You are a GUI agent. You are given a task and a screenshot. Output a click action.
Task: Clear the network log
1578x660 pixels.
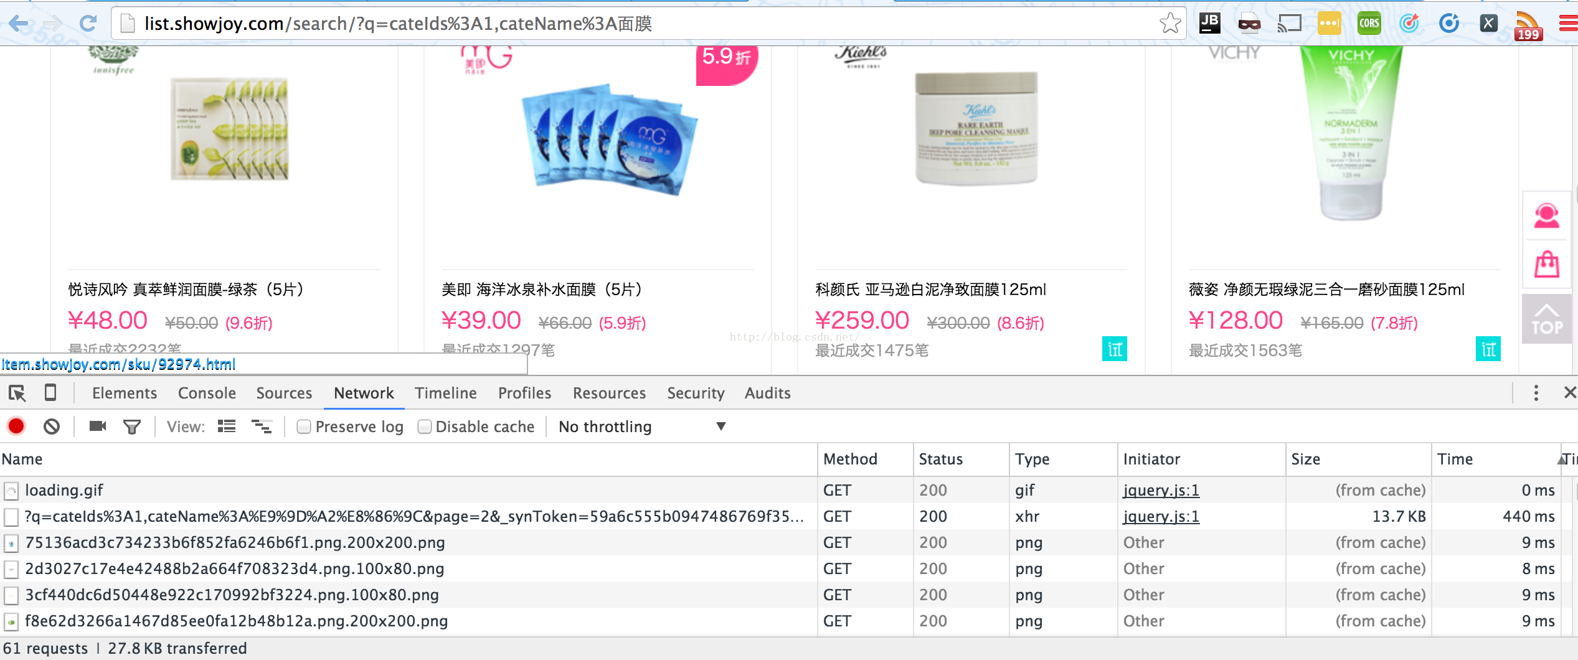pos(52,427)
